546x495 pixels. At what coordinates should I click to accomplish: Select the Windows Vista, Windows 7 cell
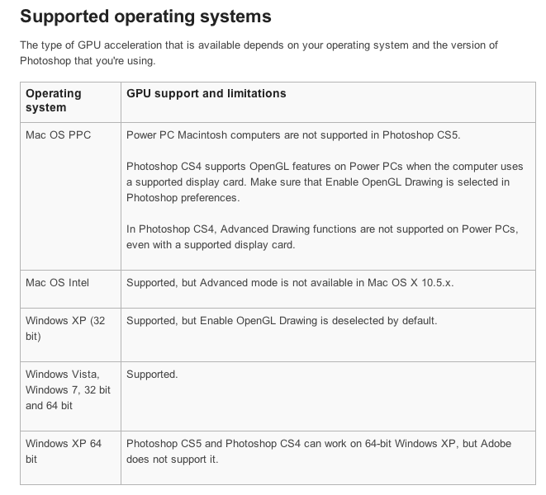[x=68, y=390]
